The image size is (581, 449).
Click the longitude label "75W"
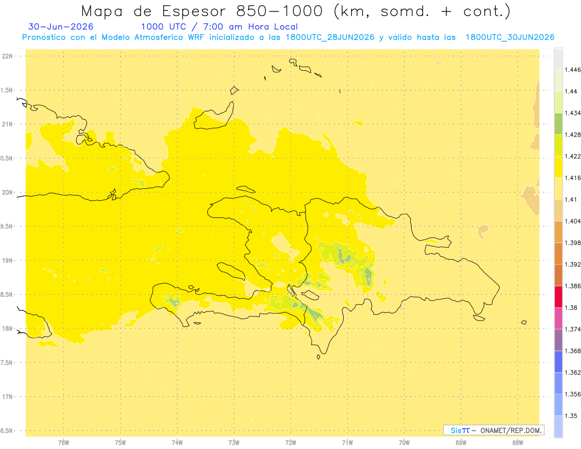click(120, 443)
